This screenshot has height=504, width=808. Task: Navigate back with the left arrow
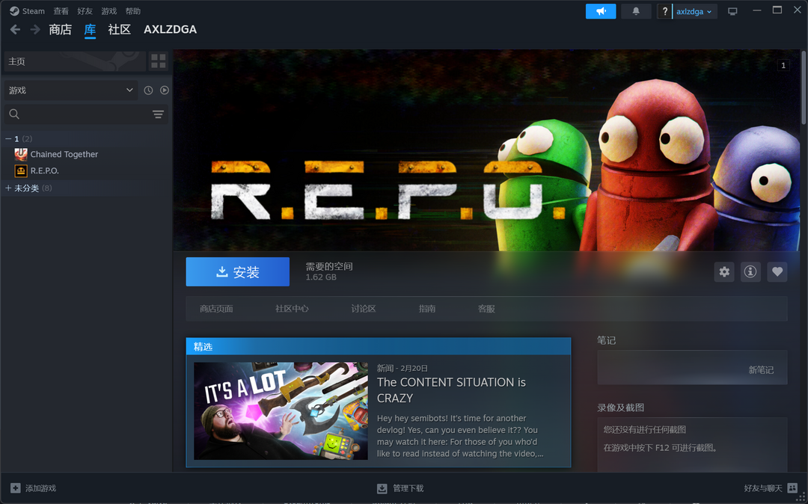[x=15, y=30]
